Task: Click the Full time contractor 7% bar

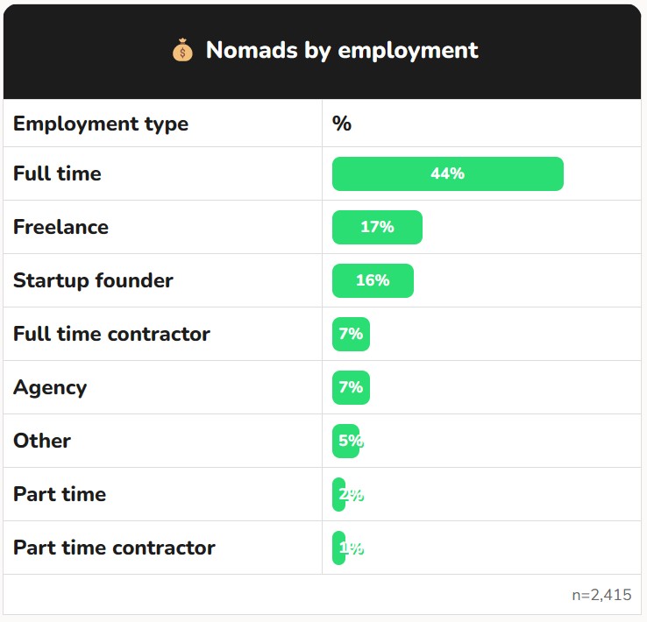Action: click(351, 334)
